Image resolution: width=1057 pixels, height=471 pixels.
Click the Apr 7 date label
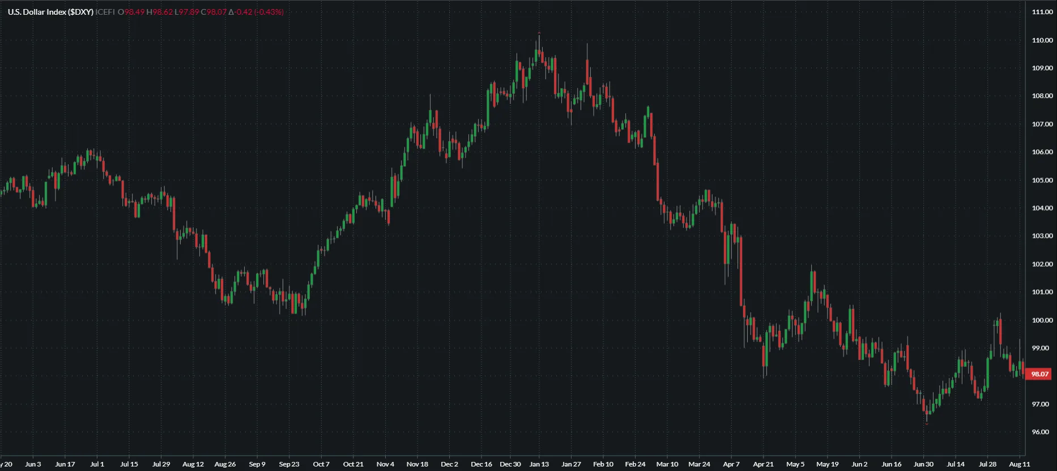pos(731,464)
